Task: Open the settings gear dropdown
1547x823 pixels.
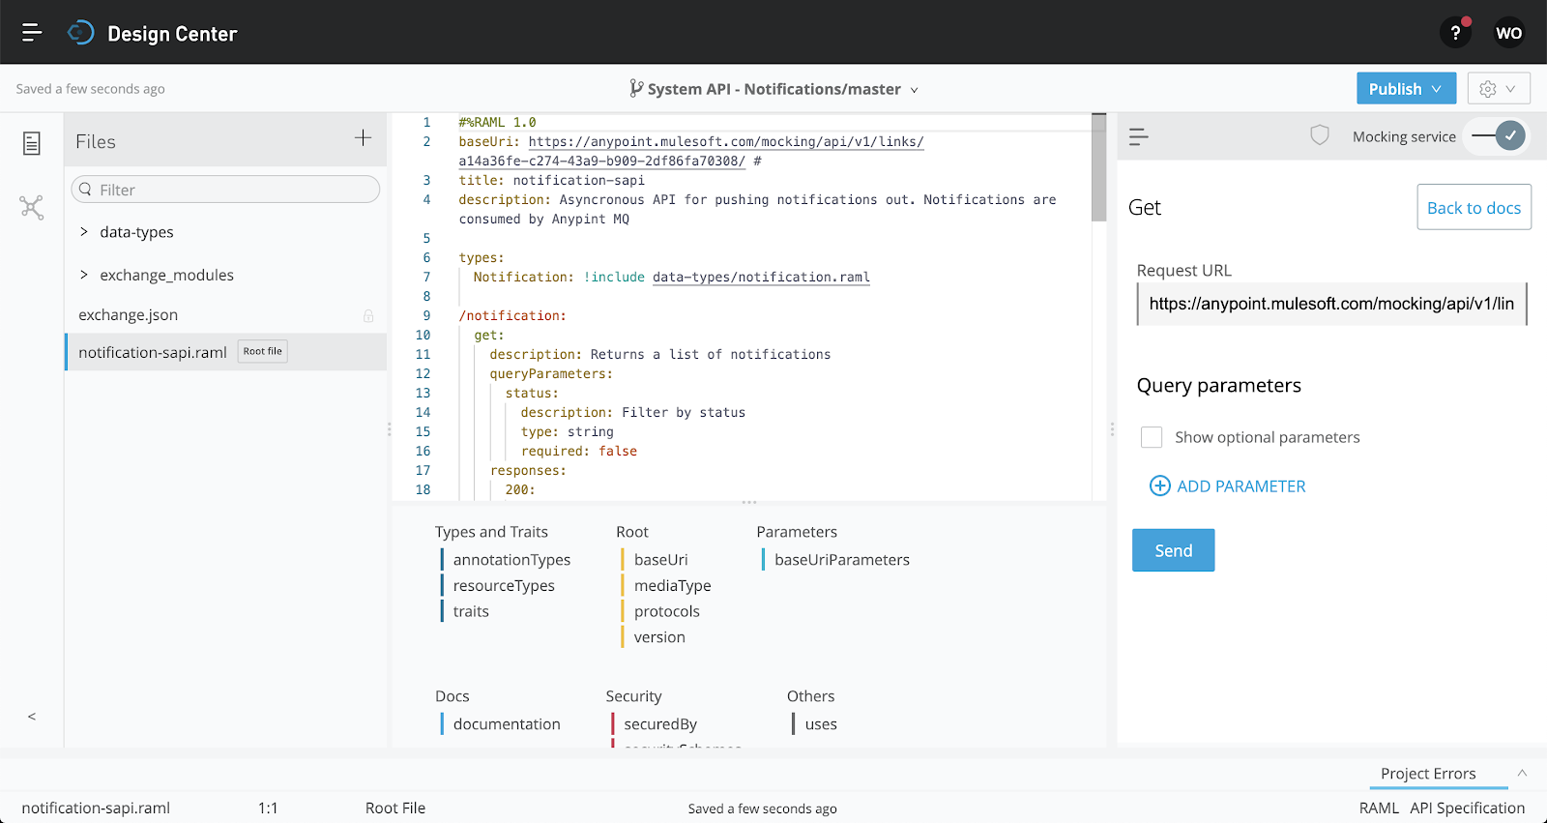Action: [1498, 89]
